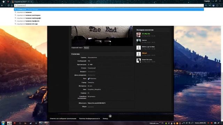
Task: Open 'The End' typewriter image
Action: pos(102,36)
